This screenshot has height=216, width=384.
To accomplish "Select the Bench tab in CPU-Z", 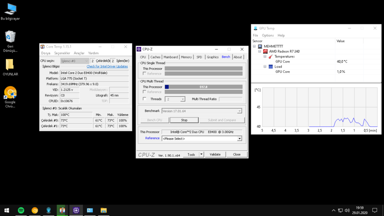I will pos(226,57).
